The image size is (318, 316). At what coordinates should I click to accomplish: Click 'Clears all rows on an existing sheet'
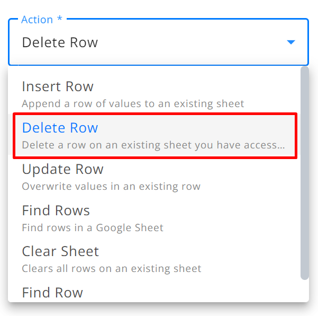point(112,269)
